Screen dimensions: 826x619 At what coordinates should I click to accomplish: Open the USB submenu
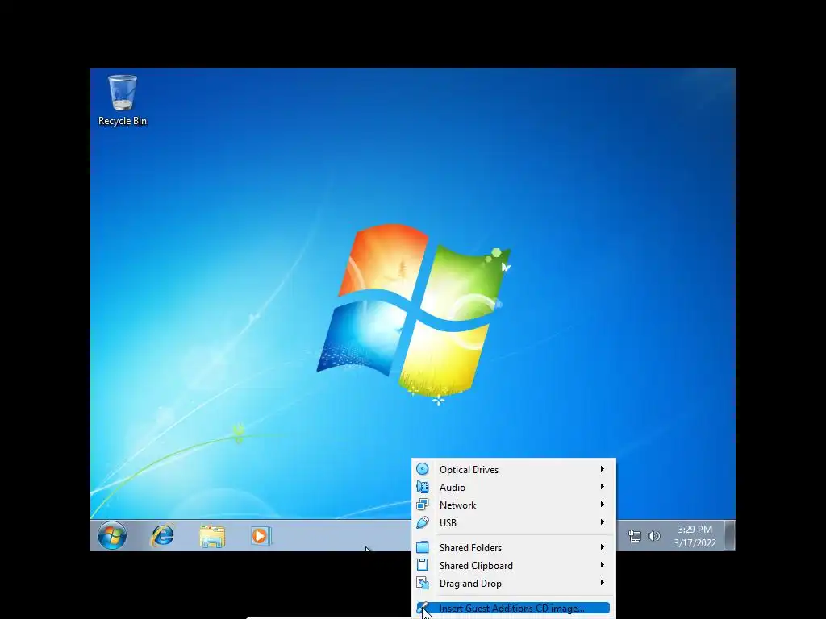pos(513,522)
